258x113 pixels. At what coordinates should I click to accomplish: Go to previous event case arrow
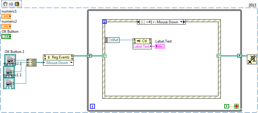[x=138, y=22]
